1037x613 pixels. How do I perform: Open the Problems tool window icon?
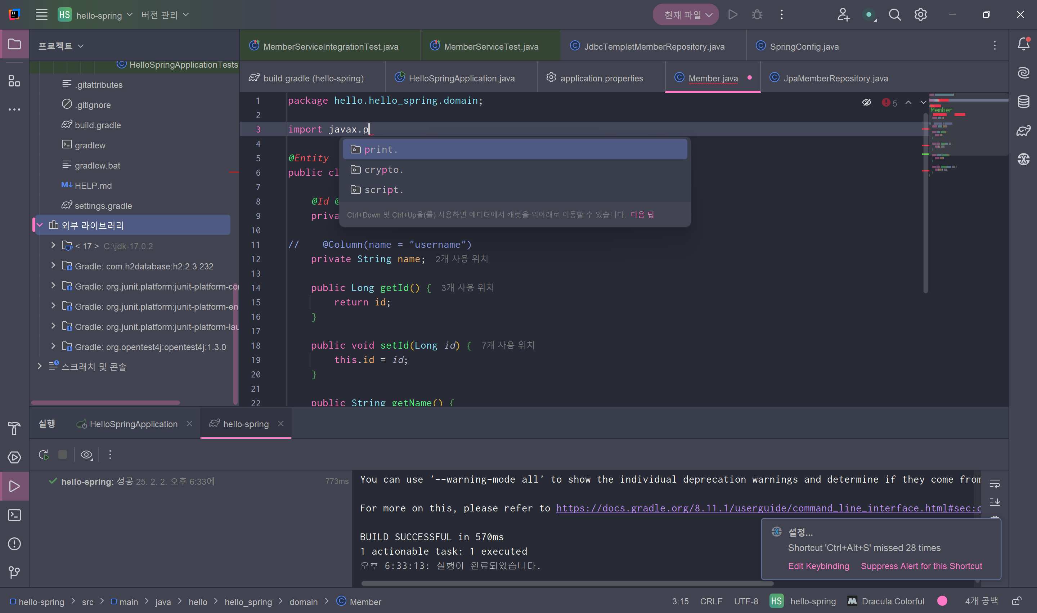click(x=14, y=544)
